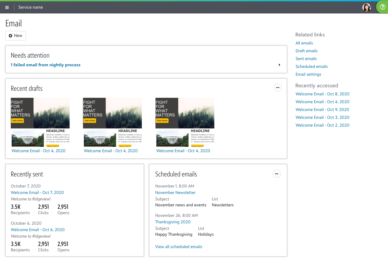Go to Draft emails related link
388x278 pixels.
(x=306, y=51)
